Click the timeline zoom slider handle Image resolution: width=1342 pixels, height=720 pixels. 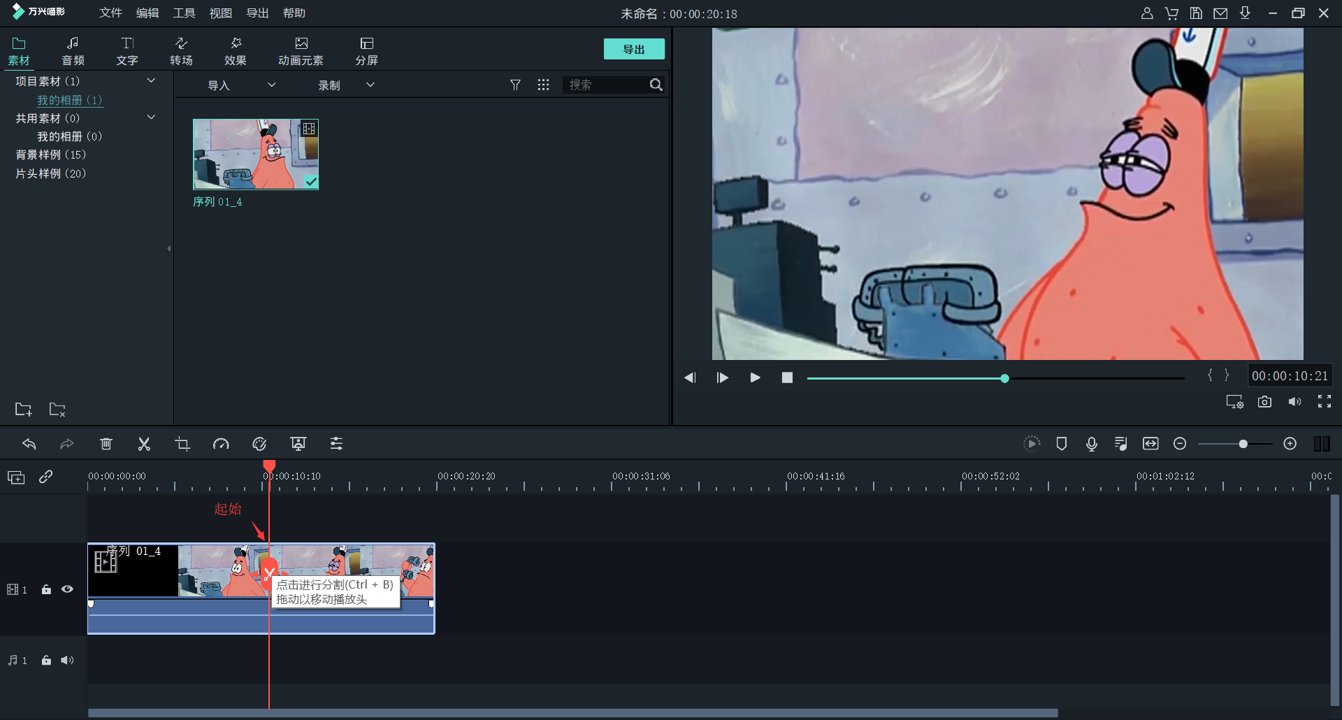[x=1243, y=444]
